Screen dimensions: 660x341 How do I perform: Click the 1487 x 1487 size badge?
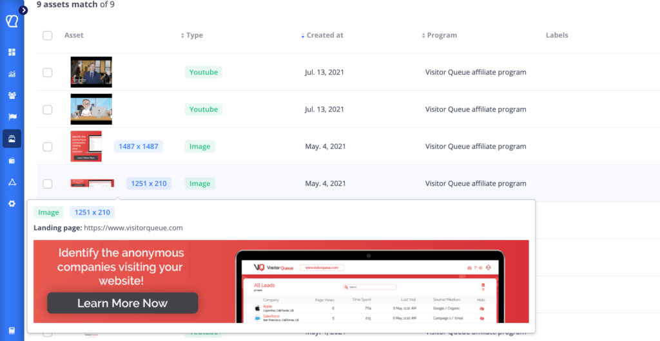(x=139, y=147)
